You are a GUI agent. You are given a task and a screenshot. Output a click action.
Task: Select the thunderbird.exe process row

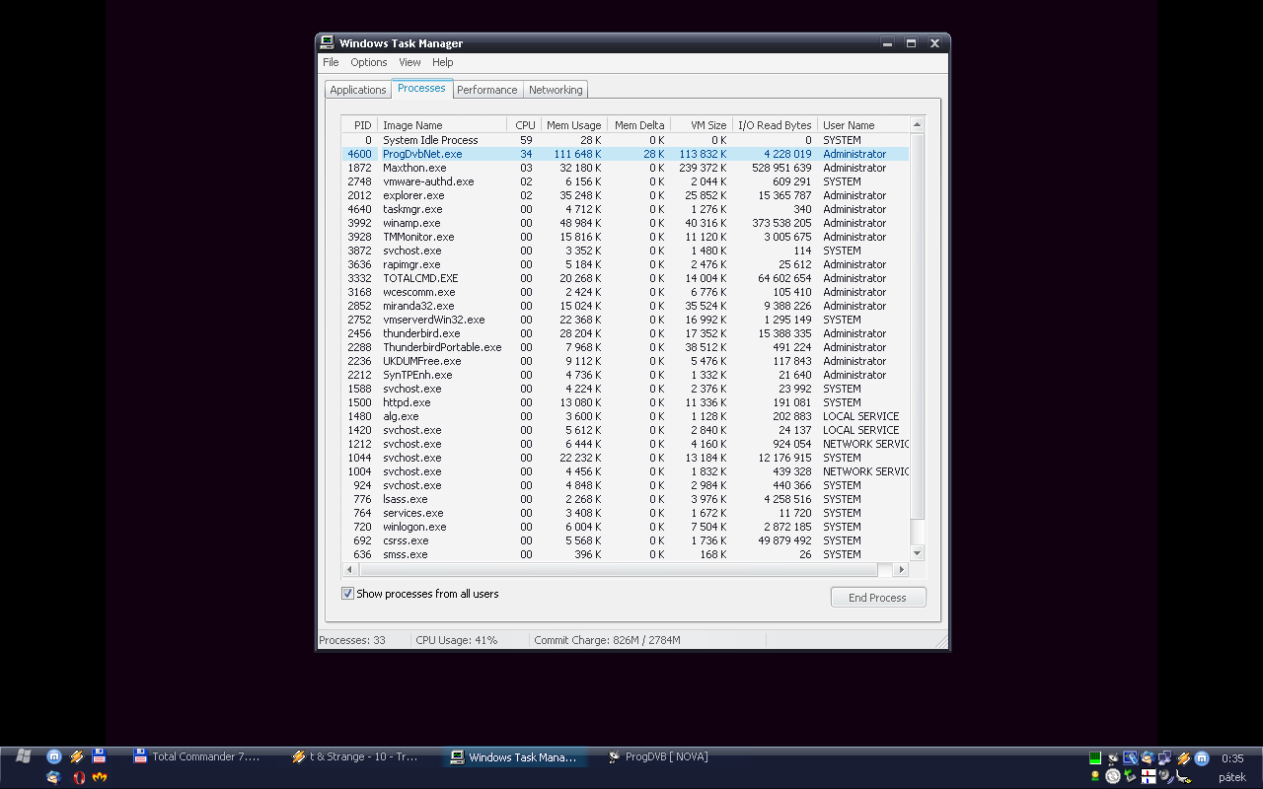626,333
